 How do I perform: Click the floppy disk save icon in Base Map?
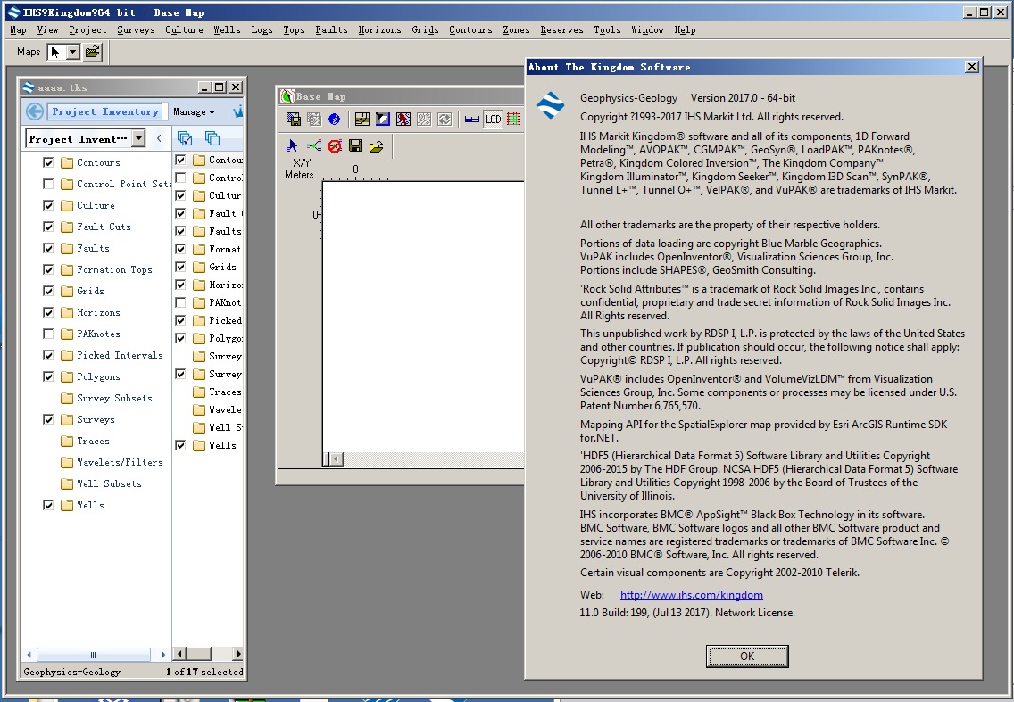(355, 146)
